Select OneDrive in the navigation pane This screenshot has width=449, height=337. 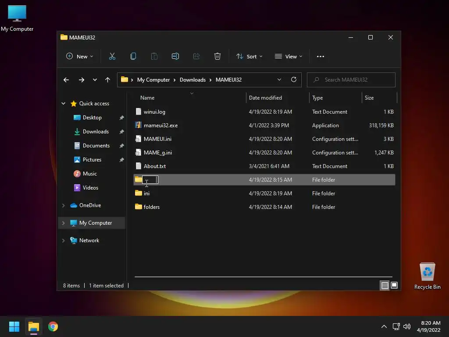pyautogui.click(x=90, y=205)
